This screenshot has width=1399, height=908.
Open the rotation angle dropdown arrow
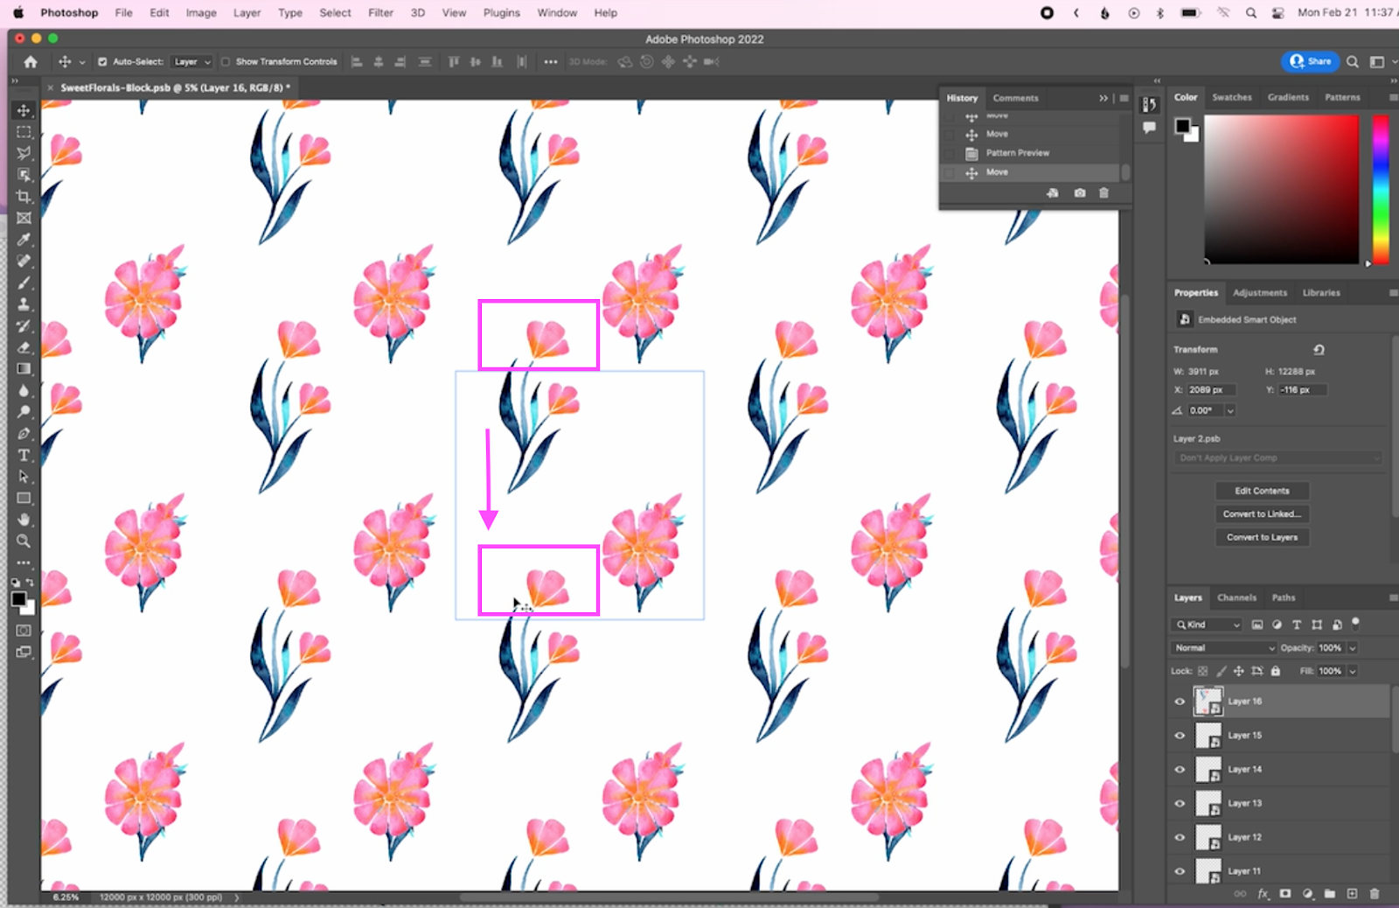tap(1230, 410)
